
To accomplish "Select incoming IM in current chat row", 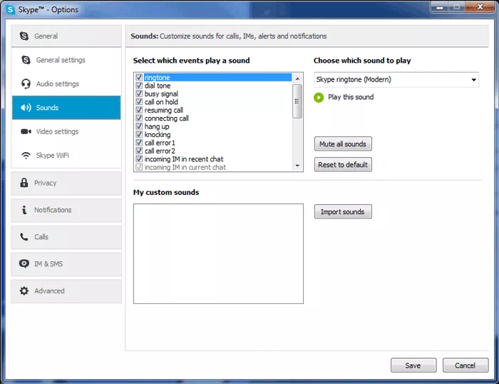I will 213,167.
